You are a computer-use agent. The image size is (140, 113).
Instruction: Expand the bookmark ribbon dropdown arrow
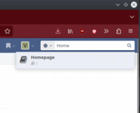pos(14,46)
